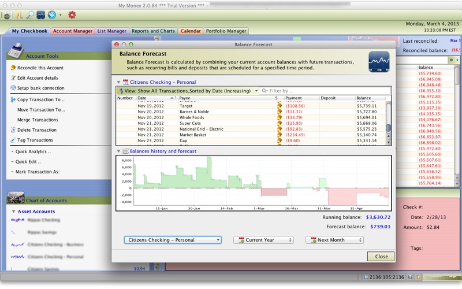Collapse the Balances history and forecast section
This screenshot has height=289, width=462.
[x=119, y=151]
